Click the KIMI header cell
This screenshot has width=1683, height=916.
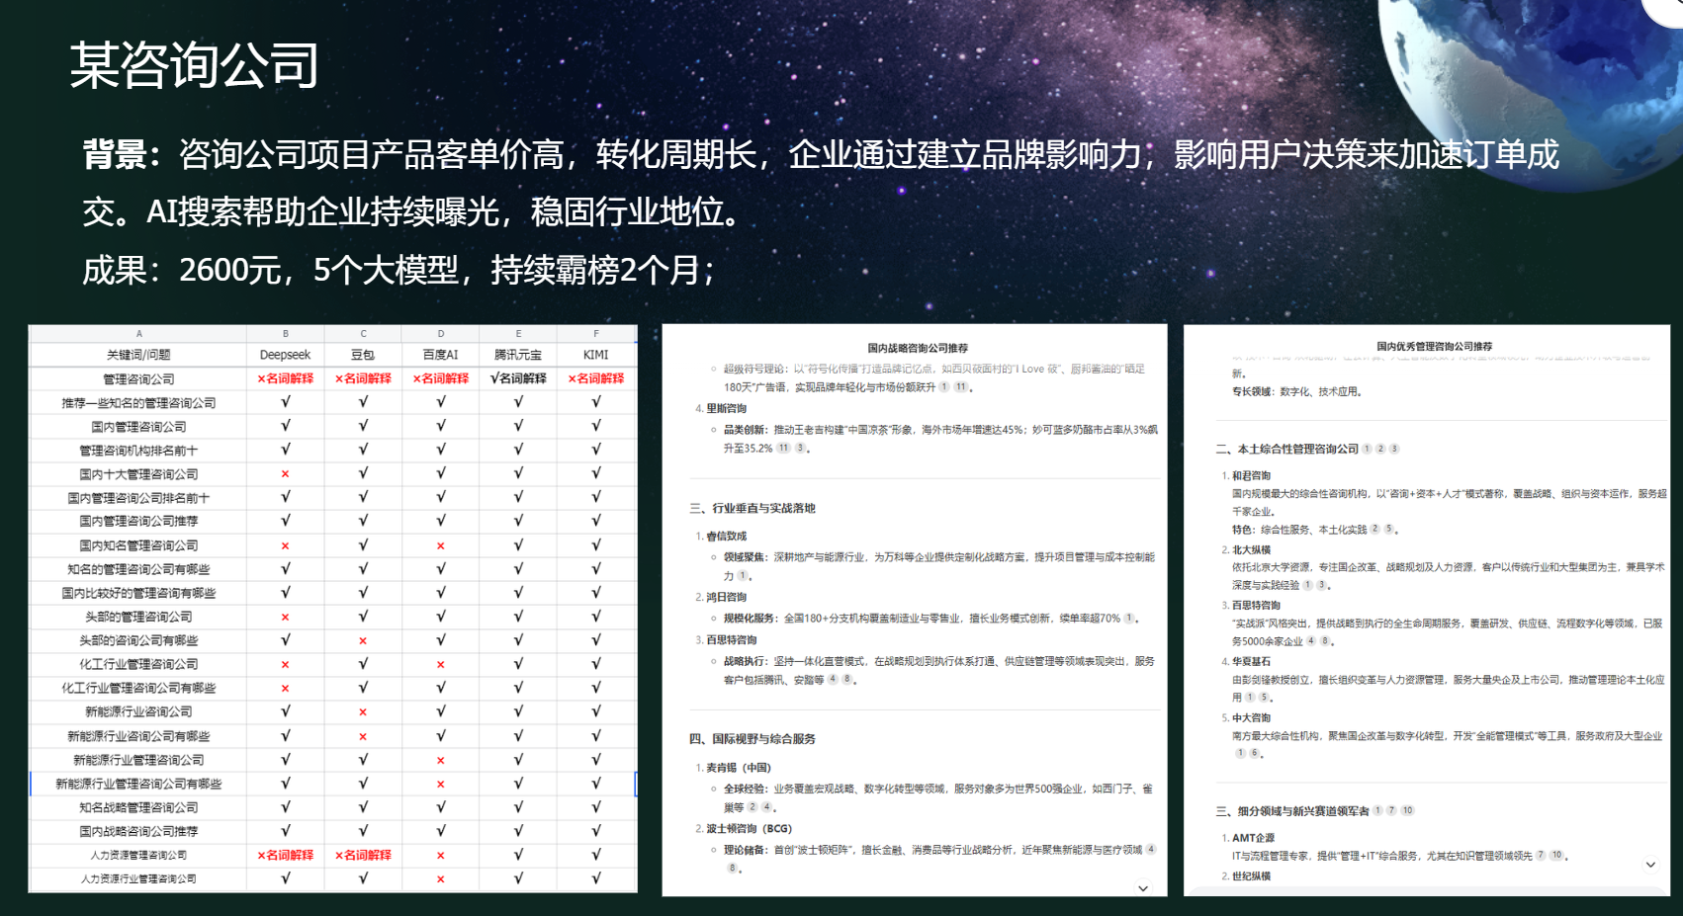[596, 355]
